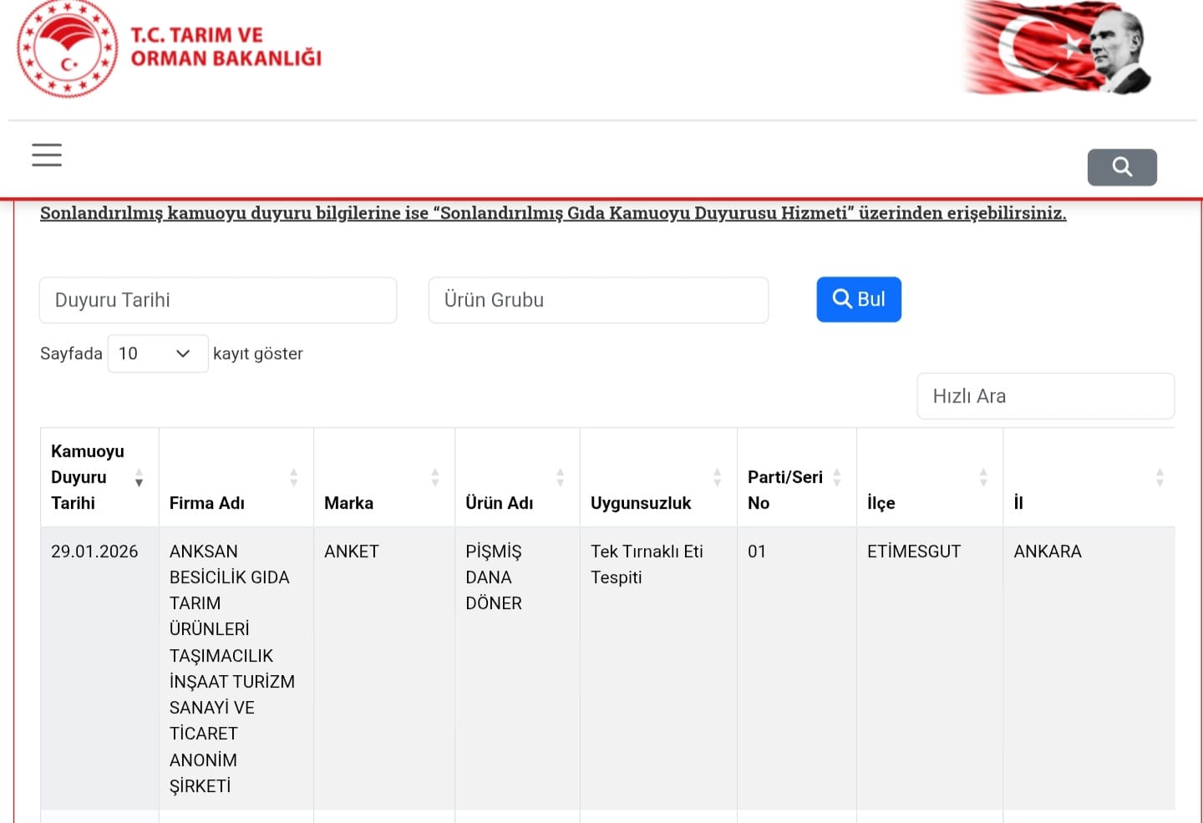Sort by Kamuoyu Duyuru Tarihi column arrows

click(x=139, y=477)
